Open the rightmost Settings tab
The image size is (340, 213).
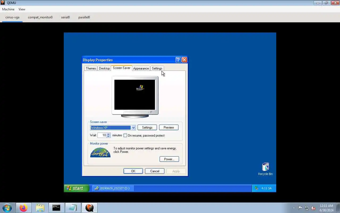tap(157, 68)
